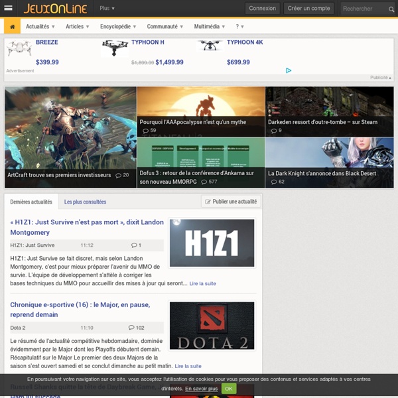Open comments bubble for Dark Knight article

[277, 182]
